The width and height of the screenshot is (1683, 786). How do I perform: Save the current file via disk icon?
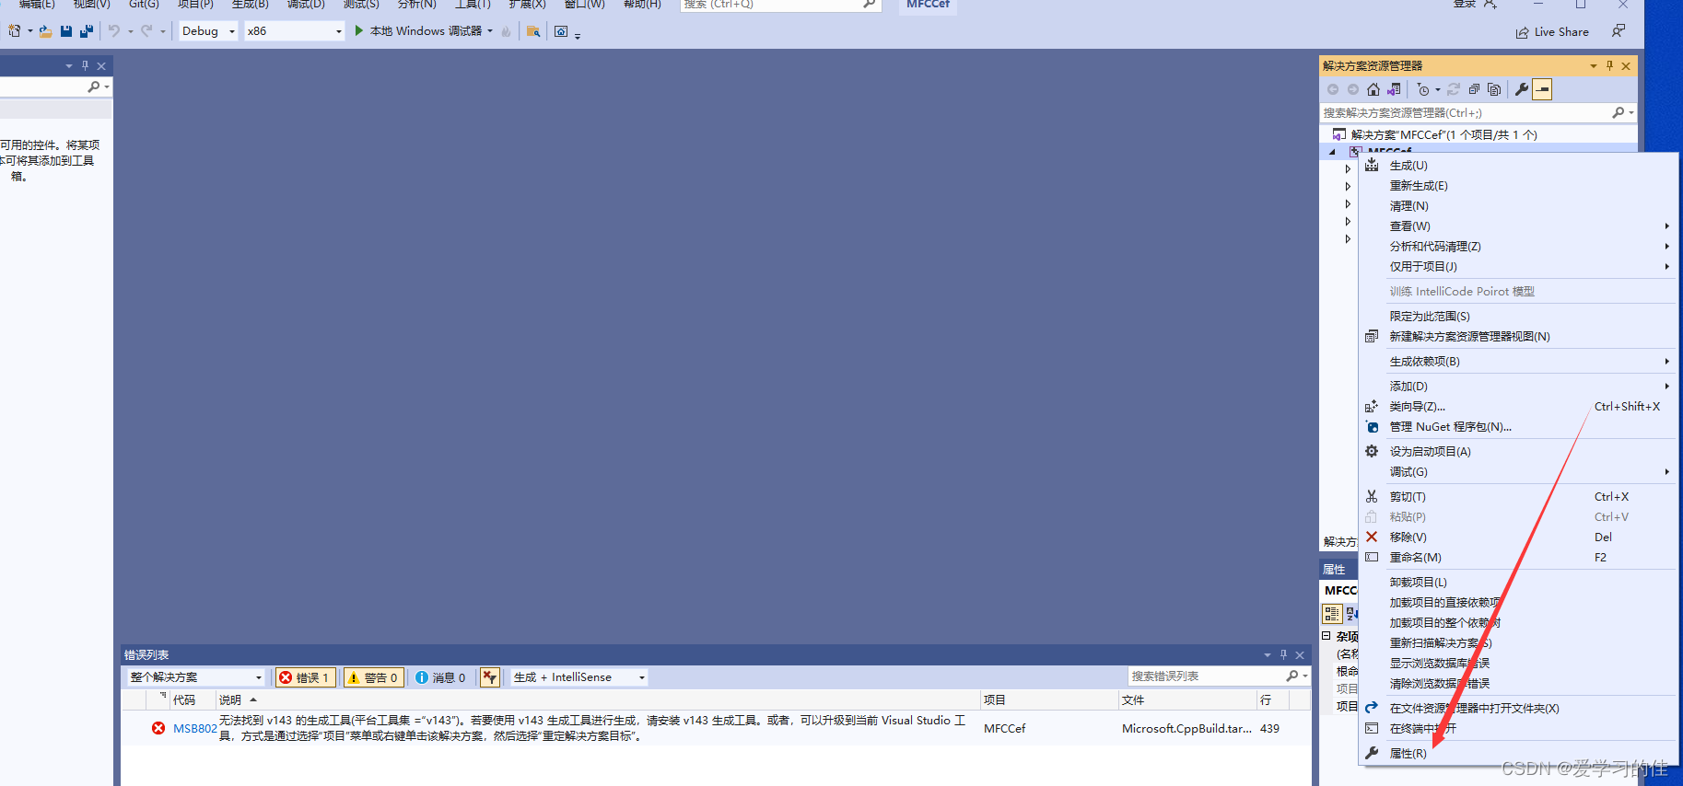(66, 31)
